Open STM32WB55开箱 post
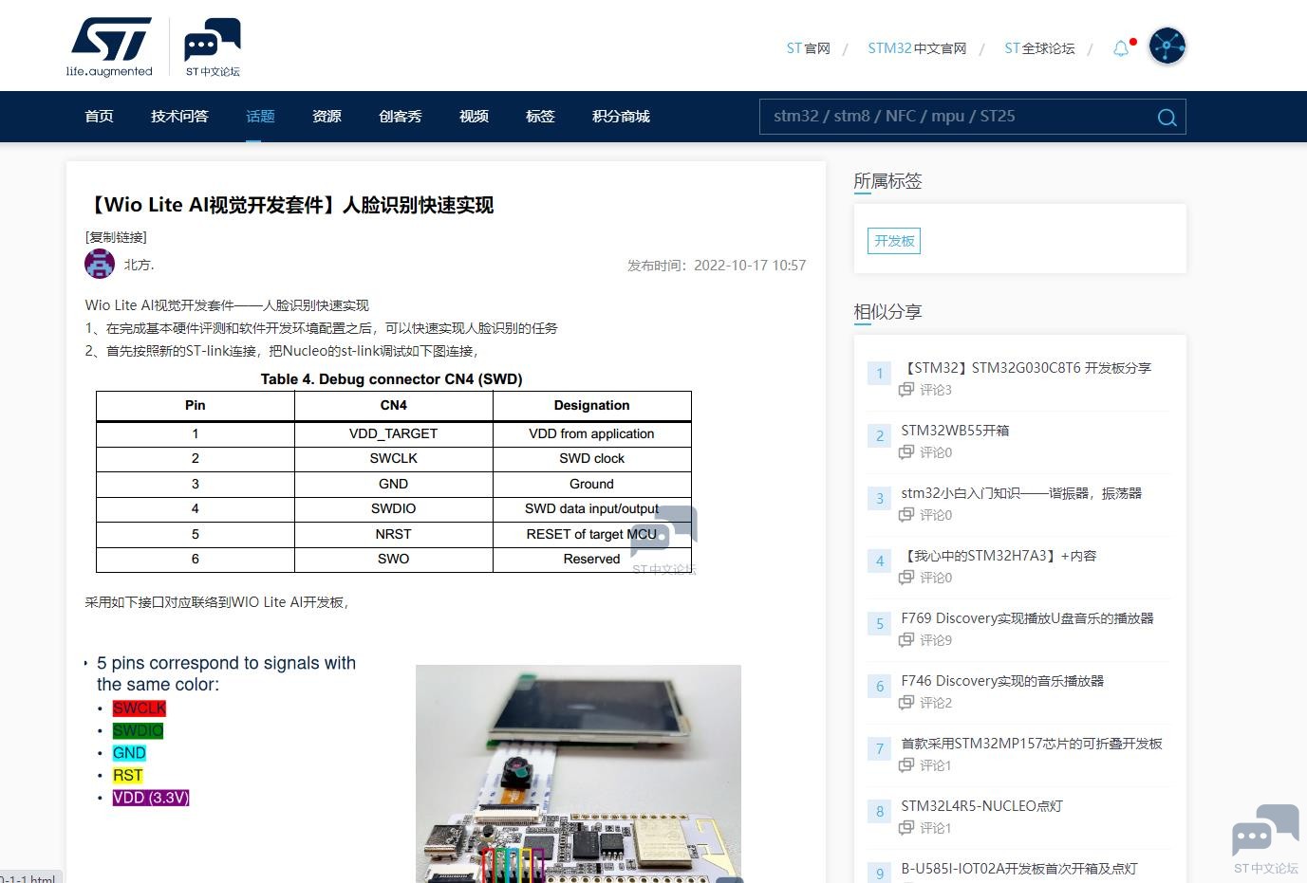Screen dimensions: 1307x883 [955, 431]
